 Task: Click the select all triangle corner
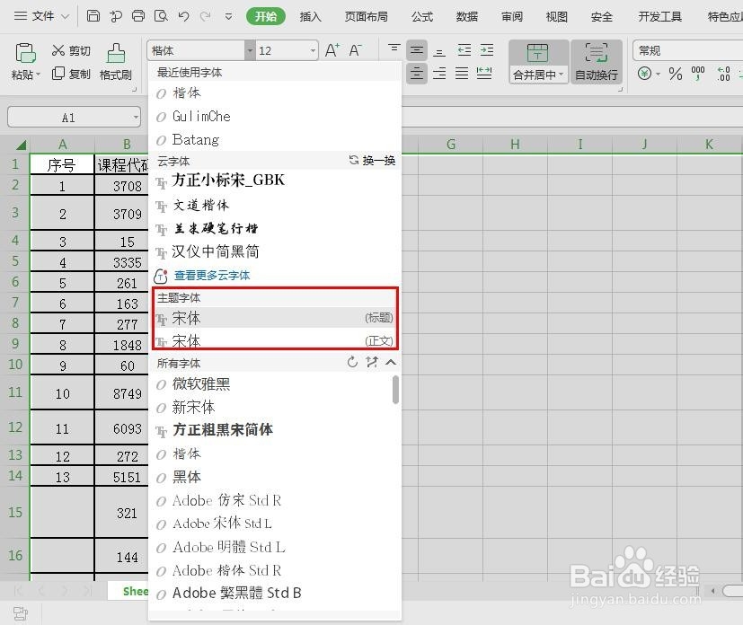[21, 145]
